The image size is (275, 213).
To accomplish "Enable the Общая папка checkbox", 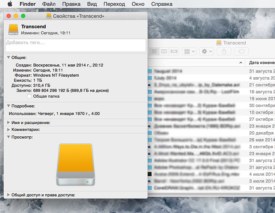I will [29, 96].
